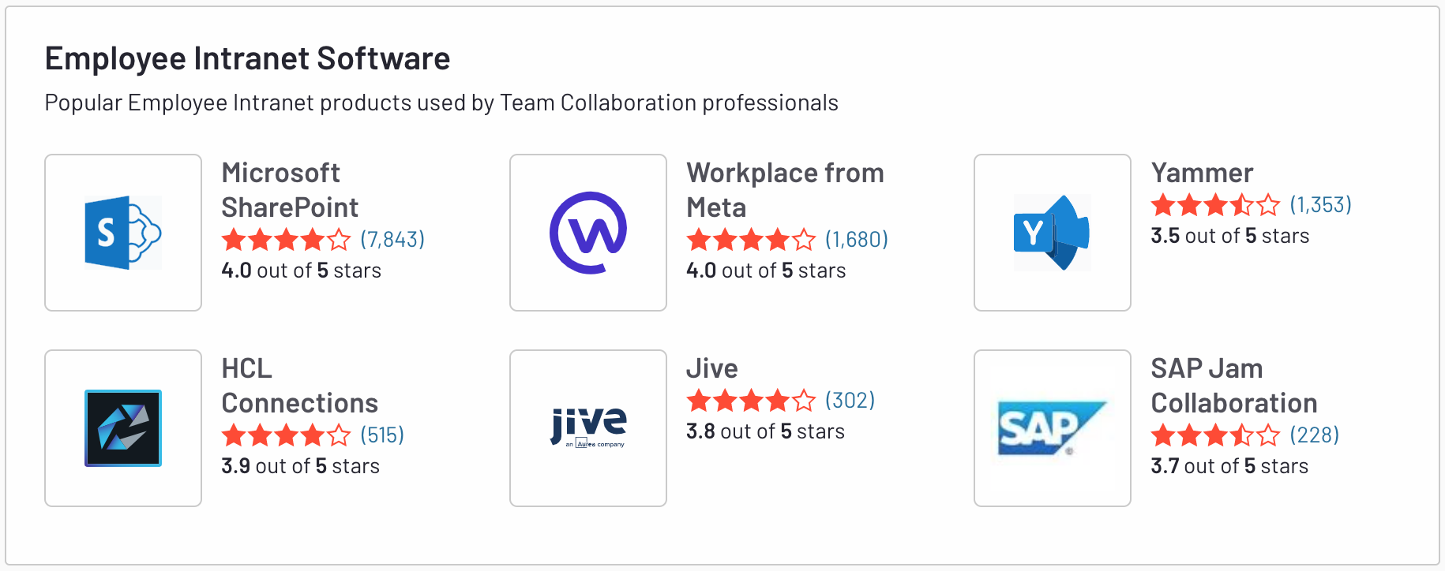Click the Workplace from Meta logo
Screen dimensions: 1445x571
coord(588,233)
